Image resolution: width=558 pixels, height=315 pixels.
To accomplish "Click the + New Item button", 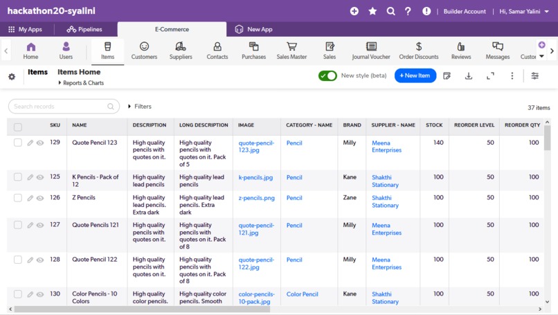I will click(415, 76).
